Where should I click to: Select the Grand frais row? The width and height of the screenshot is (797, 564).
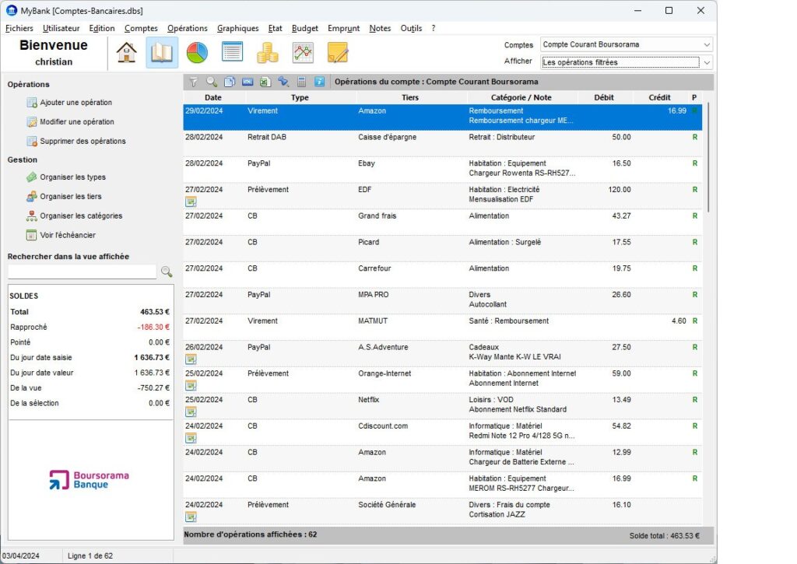[x=442, y=222]
